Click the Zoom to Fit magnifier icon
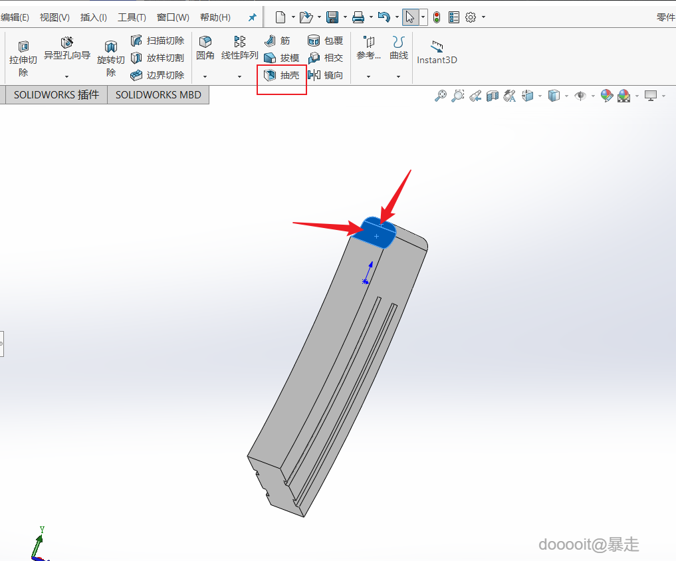 click(x=440, y=96)
